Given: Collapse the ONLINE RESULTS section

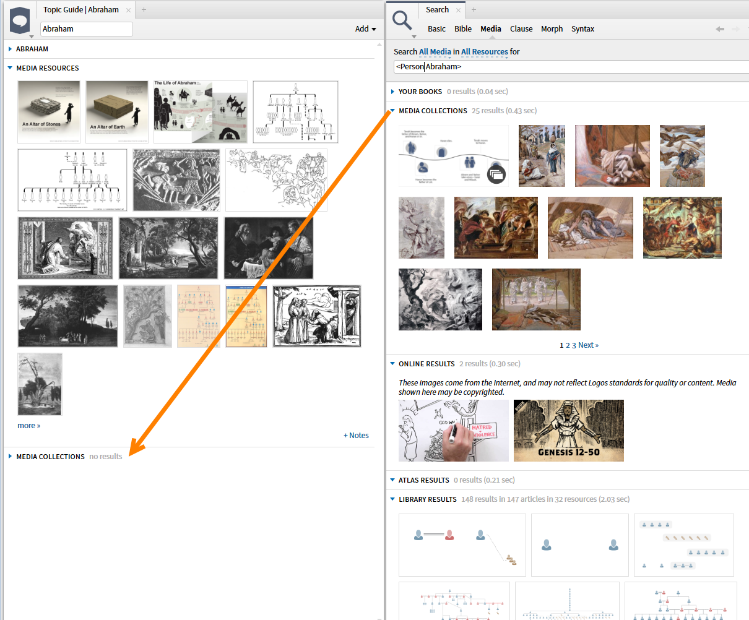Looking at the screenshot, I should click(x=392, y=364).
